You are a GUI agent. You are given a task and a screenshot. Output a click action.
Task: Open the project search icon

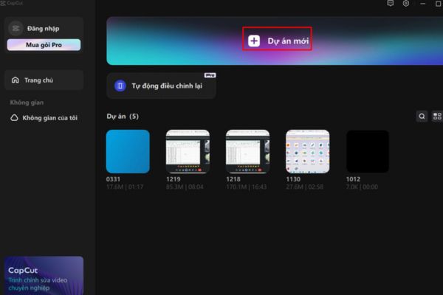422,117
